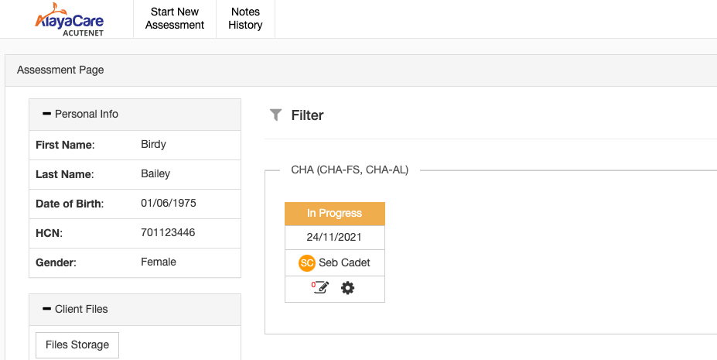Click the assessment date 24/11/2021

click(x=334, y=238)
